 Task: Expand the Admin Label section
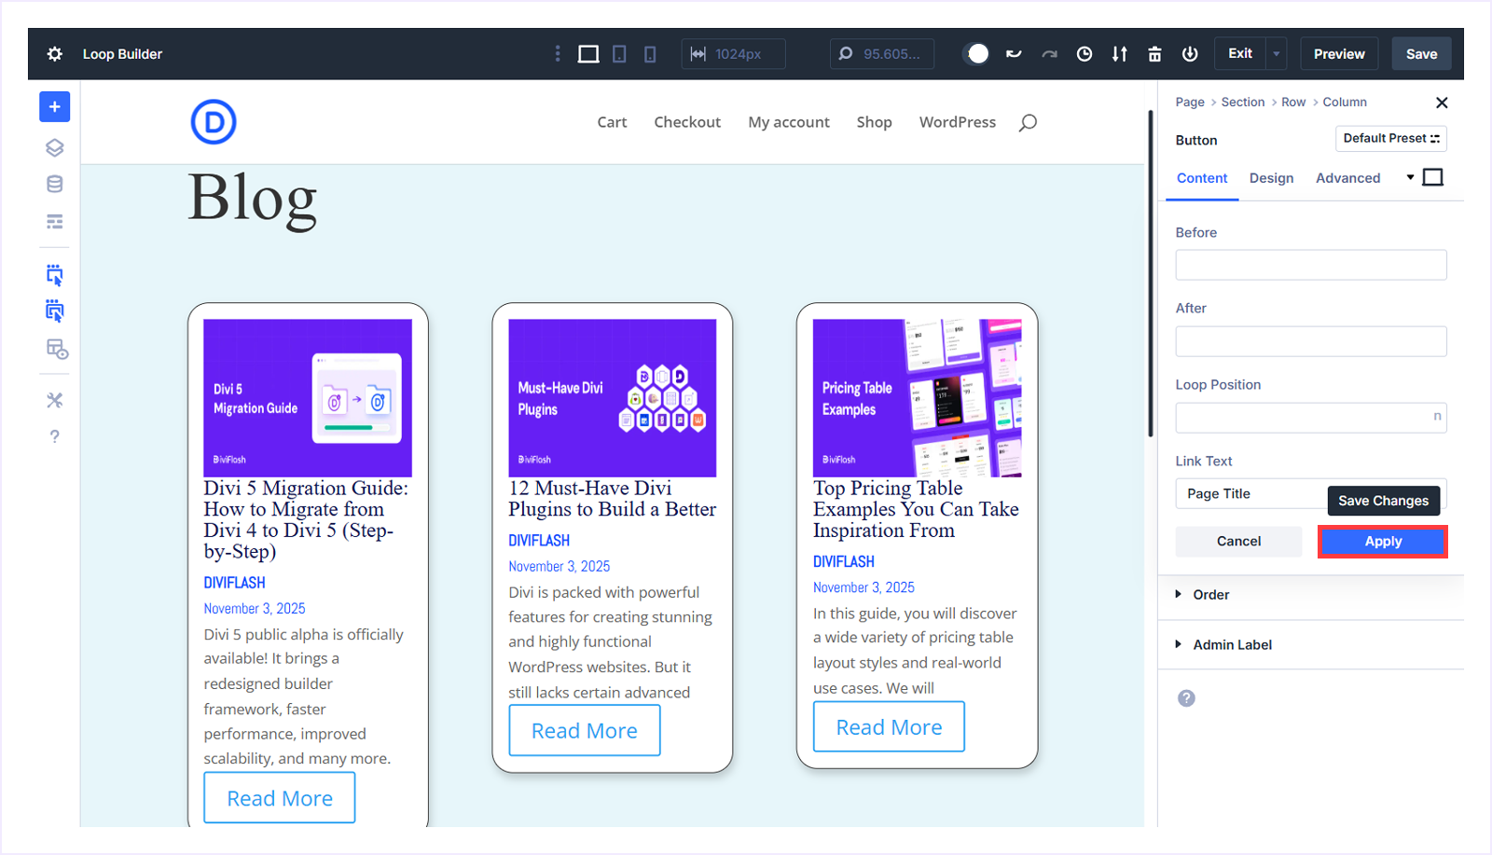1232,645
